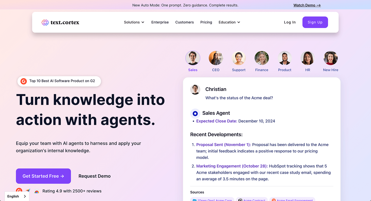The height and width of the screenshot is (201, 371).
Task: Select the HR persona avatar
Action: (x=308, y=58)
